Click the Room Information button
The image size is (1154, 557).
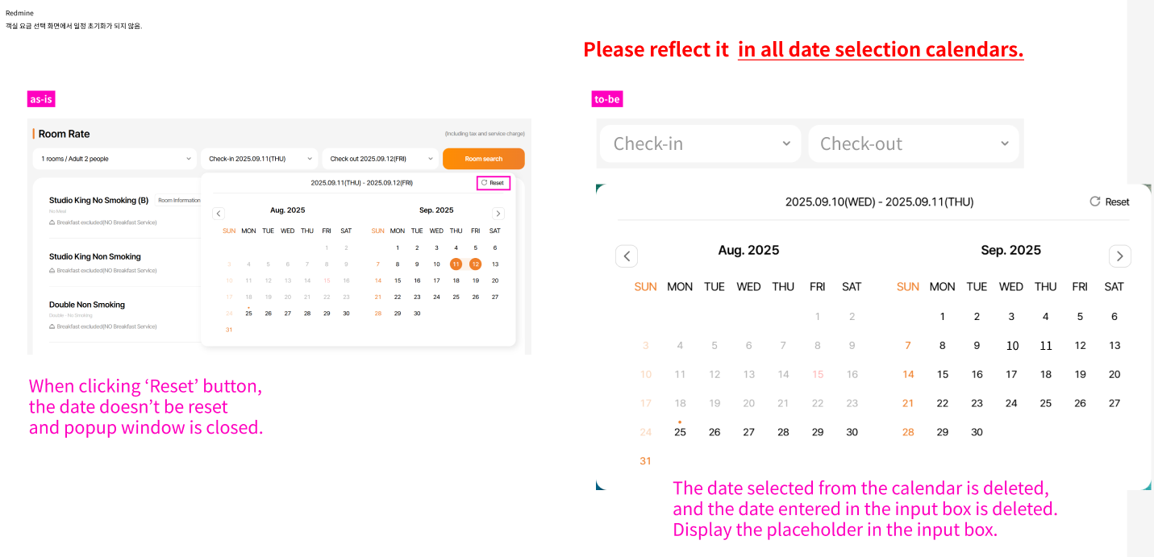178,201
